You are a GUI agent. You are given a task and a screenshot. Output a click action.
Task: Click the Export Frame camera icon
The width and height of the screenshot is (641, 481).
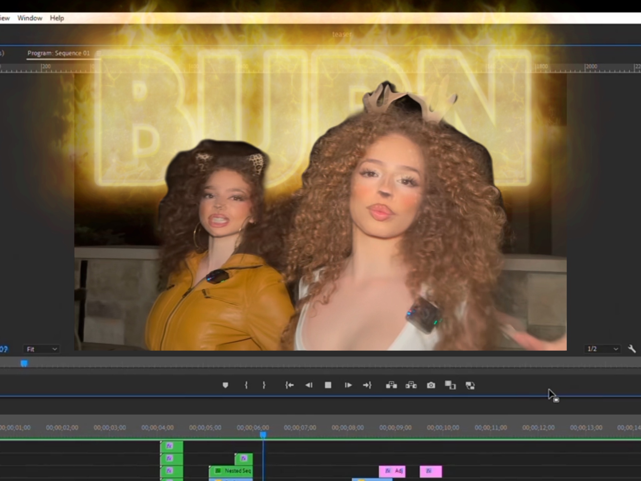click(x=431, y=385)
